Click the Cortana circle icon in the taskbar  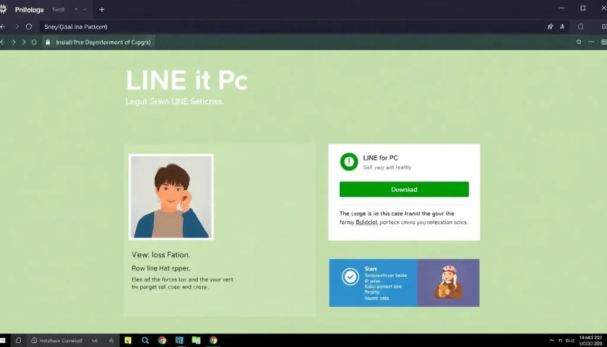(18, 340)
